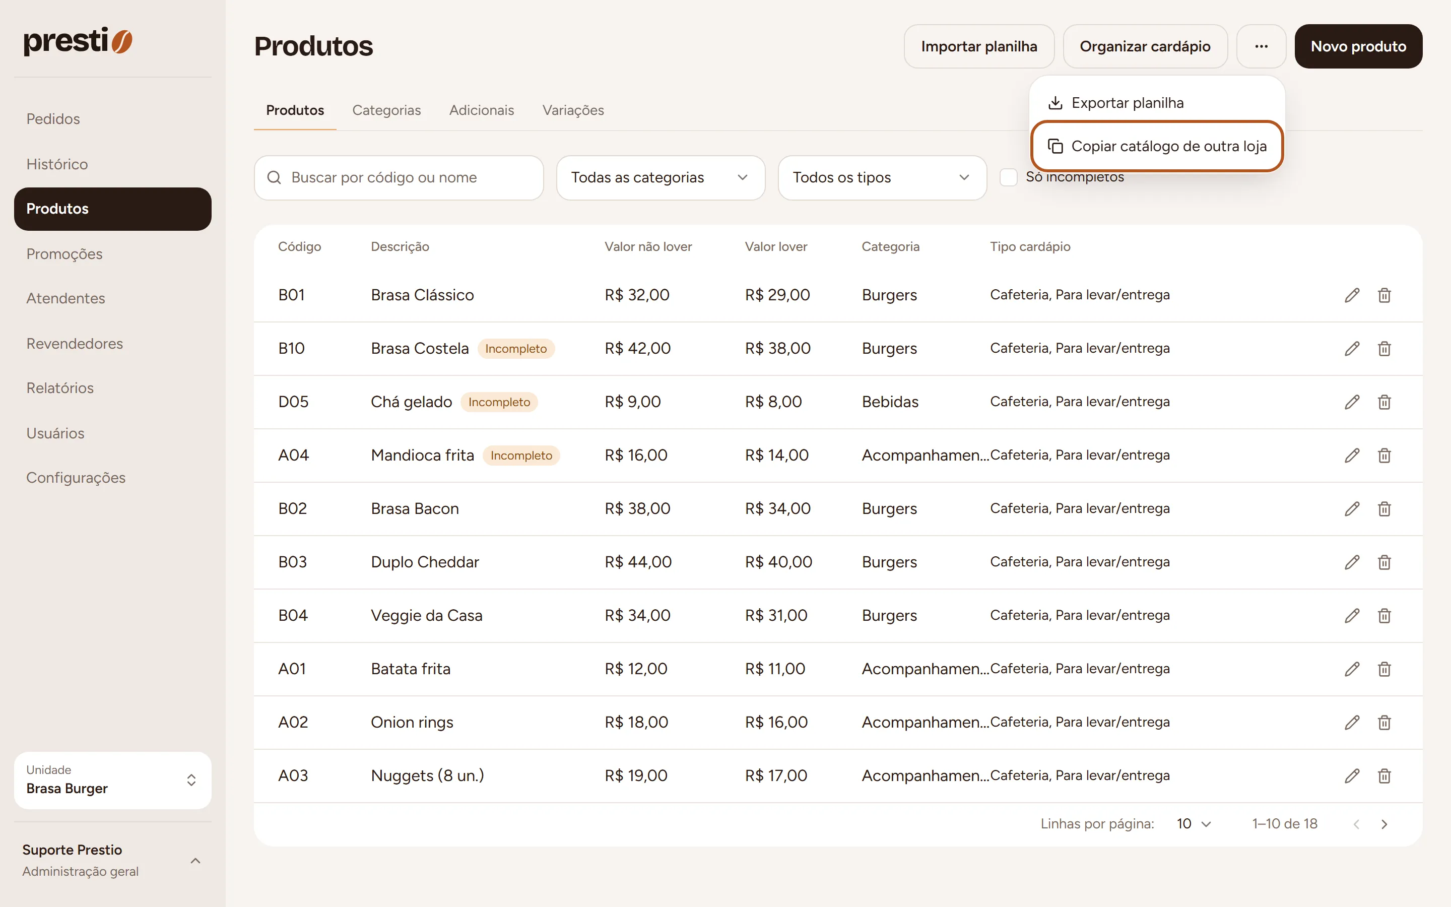This screenshot has width=1451, height=907.
Task: Click the Prestio logo
Action: click(x=78, y=41)
